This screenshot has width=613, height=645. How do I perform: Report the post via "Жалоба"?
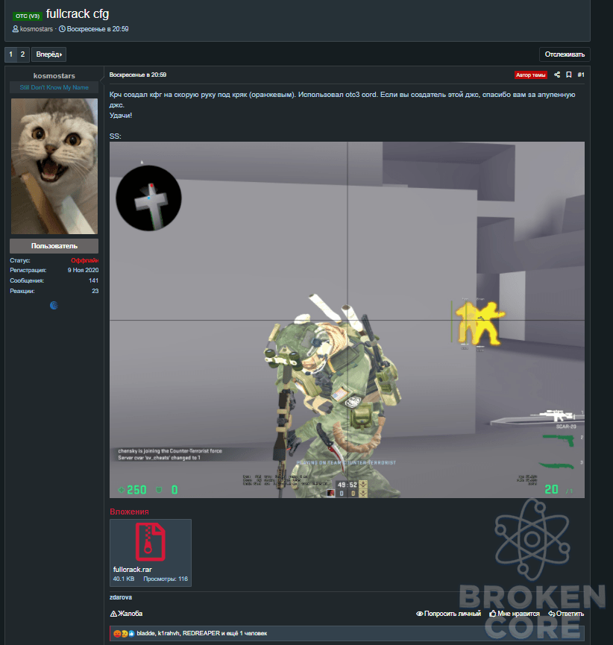point(126,614)
